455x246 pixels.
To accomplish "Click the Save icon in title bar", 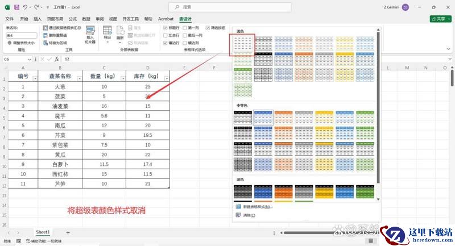I will point(16,7).
